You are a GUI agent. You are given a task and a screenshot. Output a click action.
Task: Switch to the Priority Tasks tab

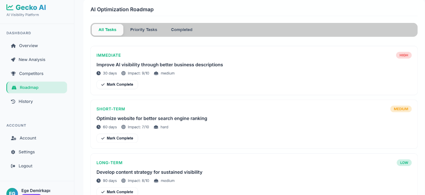[143, 30]
